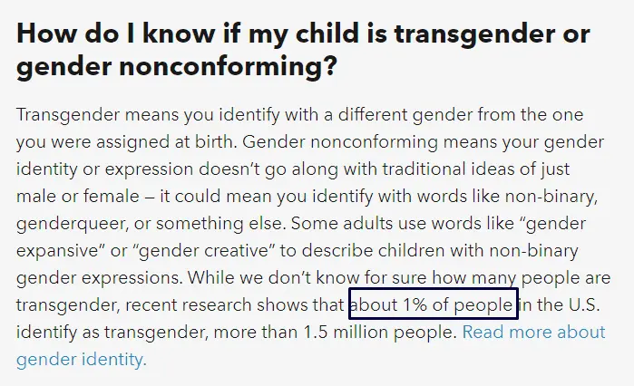Click "Transgender means" at the paragraph start
The image size is (634, 386).
point(83,115)
